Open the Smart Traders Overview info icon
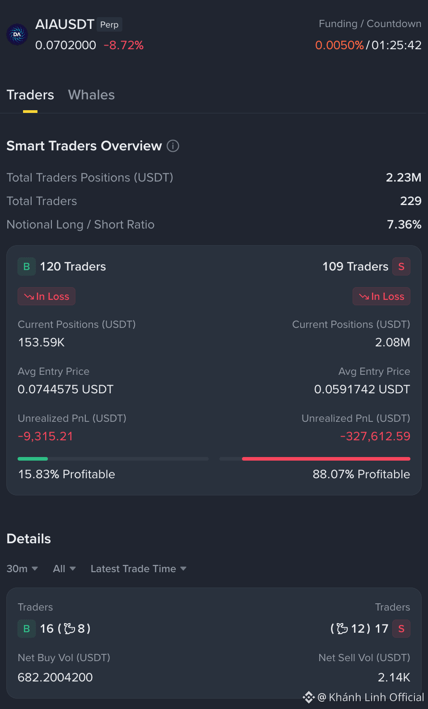Screen dimensions: 428x709 [x=173, y=146]
